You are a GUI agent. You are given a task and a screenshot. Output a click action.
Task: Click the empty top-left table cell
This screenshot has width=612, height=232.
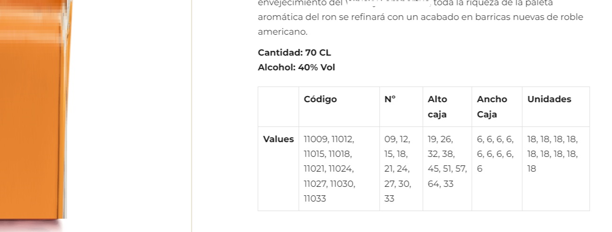278,107
